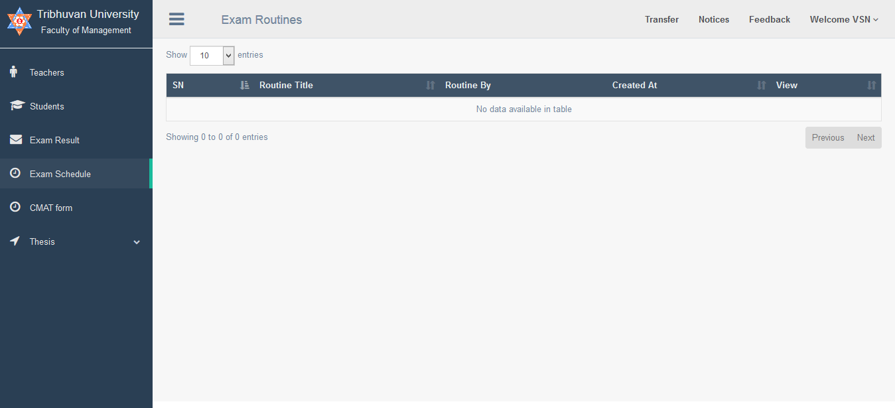Click the Students graduation cap icon
This screenshot has height=408, width=895.
coord(17,106)
